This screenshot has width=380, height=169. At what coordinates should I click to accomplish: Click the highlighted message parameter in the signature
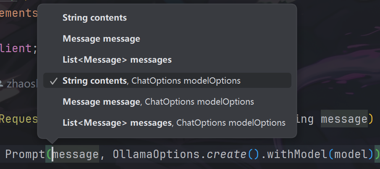(344, 119)
